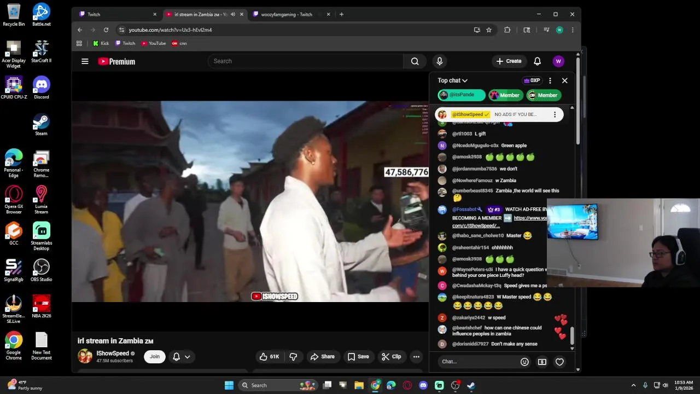The image size is (700, 394).
Task: Open Discord desktop shortcut
Action: [42, 88]
